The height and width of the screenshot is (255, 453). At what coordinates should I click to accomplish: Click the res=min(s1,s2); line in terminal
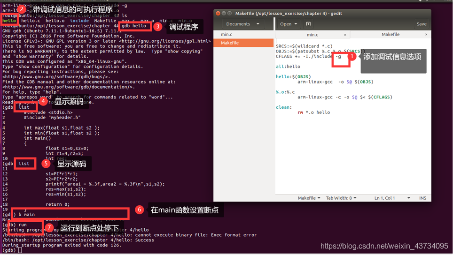tap(66, 195)
